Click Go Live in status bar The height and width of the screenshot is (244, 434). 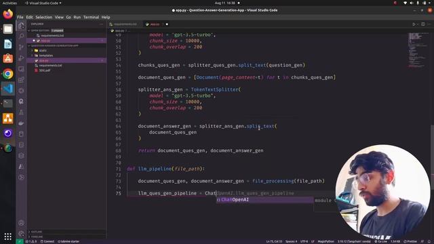click(x=380, y=241)
